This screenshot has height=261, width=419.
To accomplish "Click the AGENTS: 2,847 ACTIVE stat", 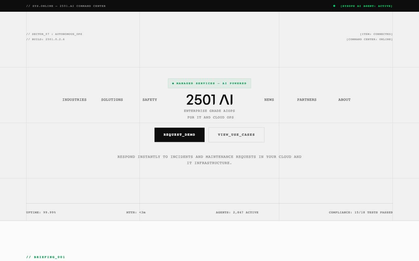I will click(237, 212).
